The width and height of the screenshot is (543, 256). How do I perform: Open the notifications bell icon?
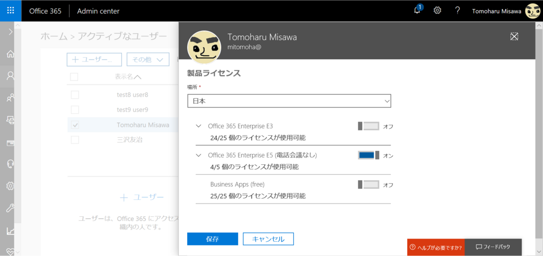[418, 10]
